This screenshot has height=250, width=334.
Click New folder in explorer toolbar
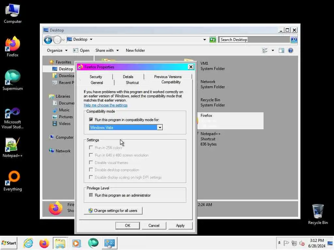click(x=135, y=50)
